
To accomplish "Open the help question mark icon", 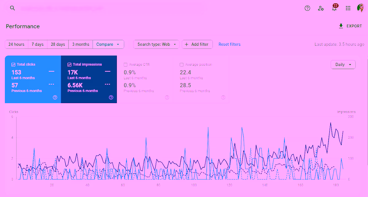I will (307, 8).
